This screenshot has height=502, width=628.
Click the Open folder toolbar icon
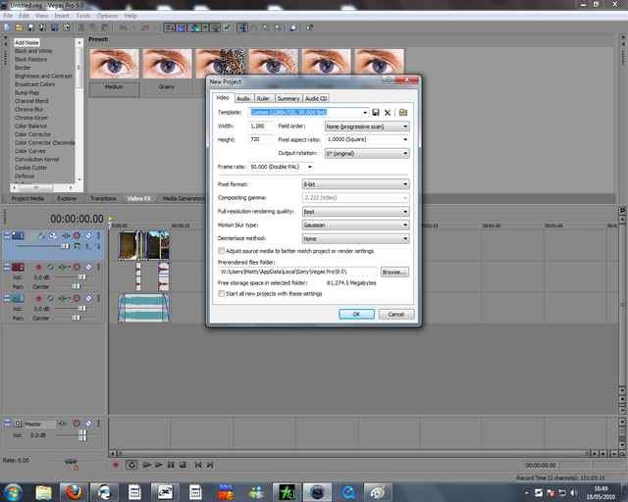point(19,27)
